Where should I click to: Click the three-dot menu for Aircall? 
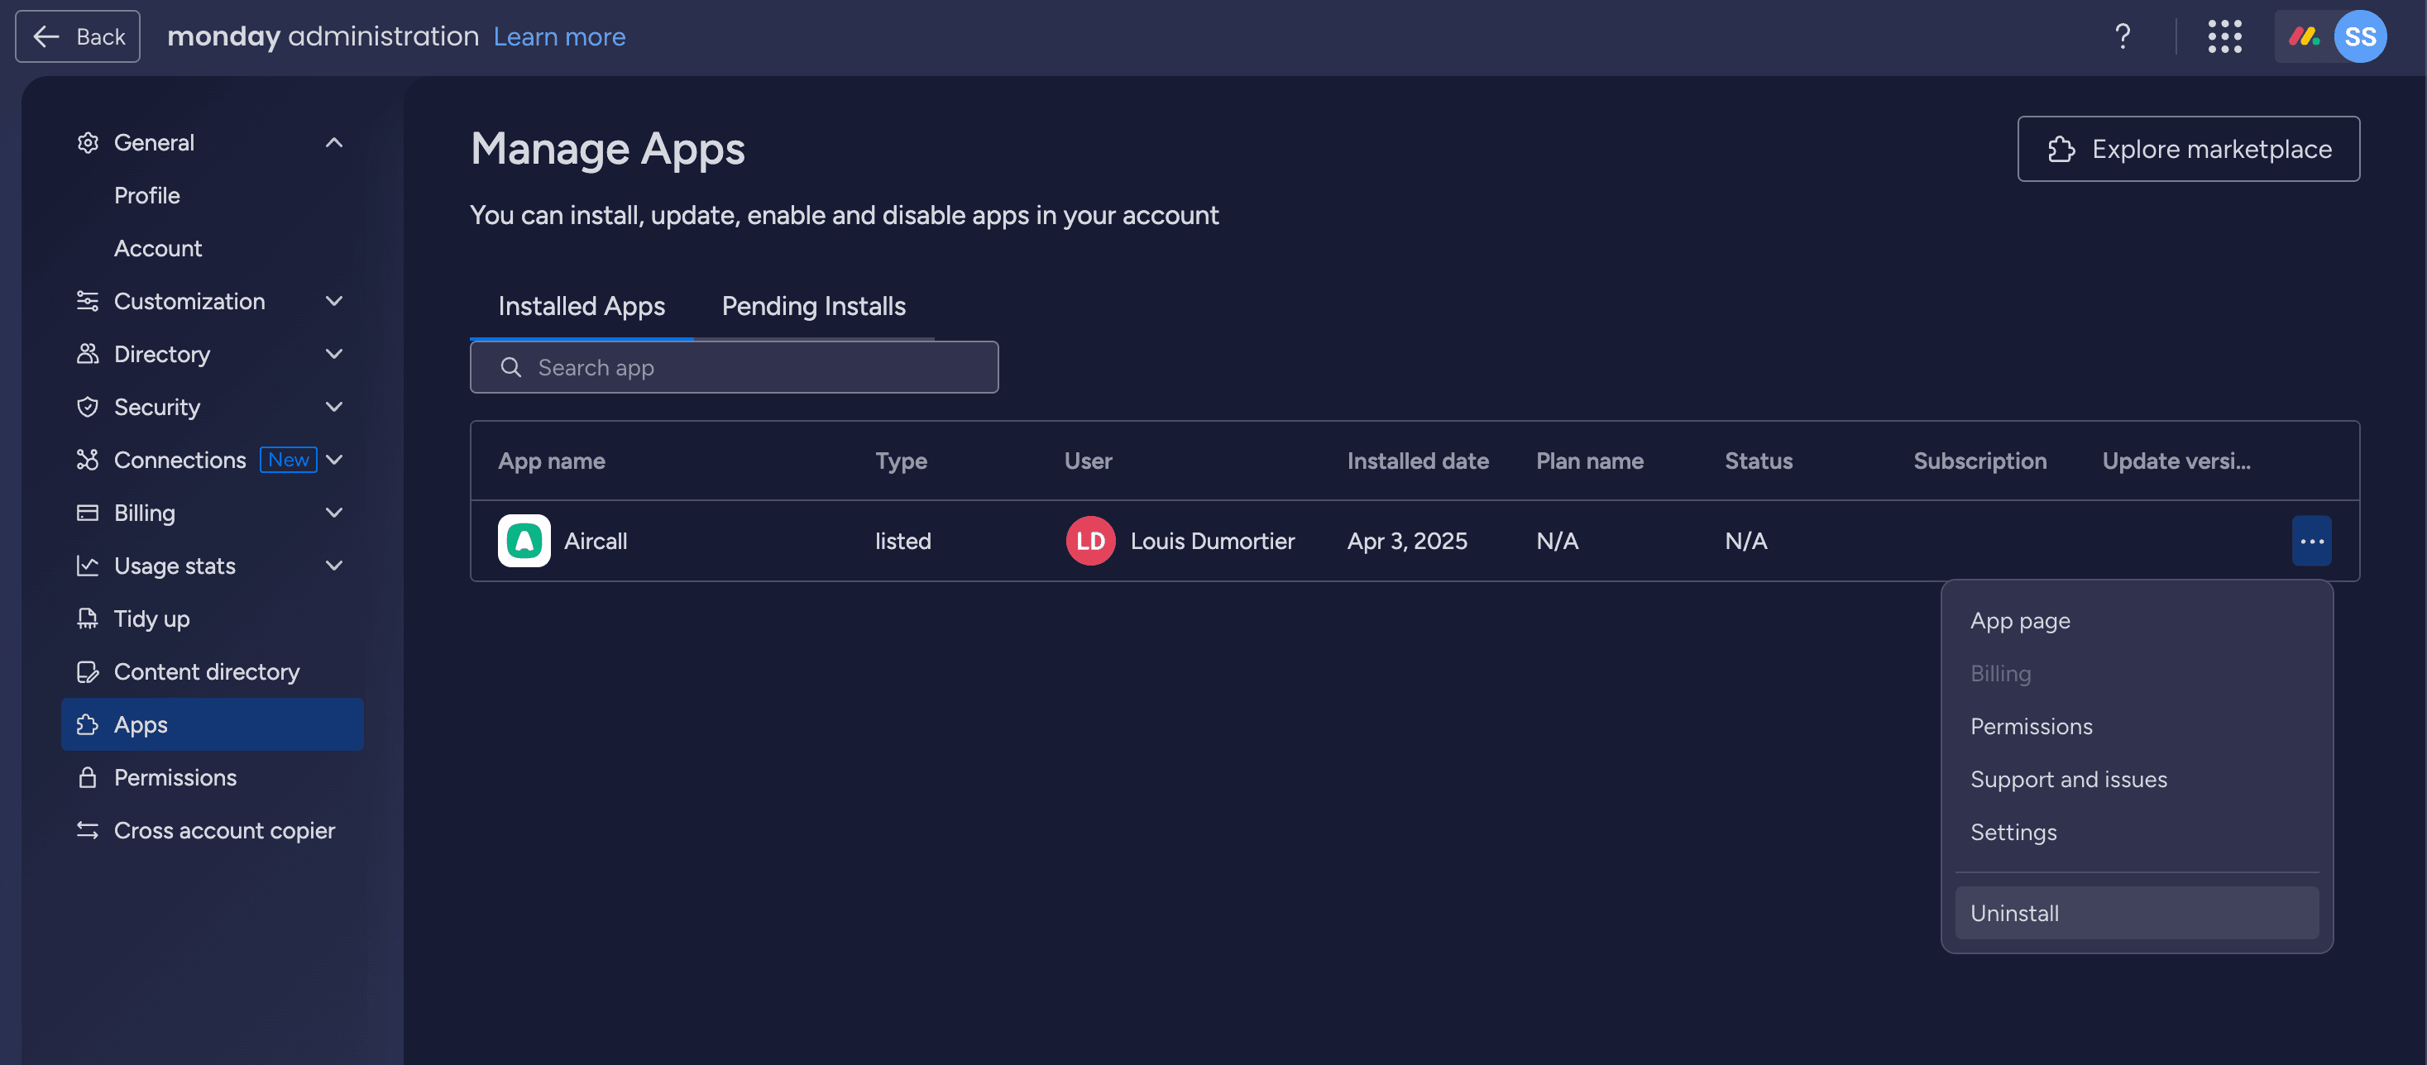click(x=2311, y=541)
